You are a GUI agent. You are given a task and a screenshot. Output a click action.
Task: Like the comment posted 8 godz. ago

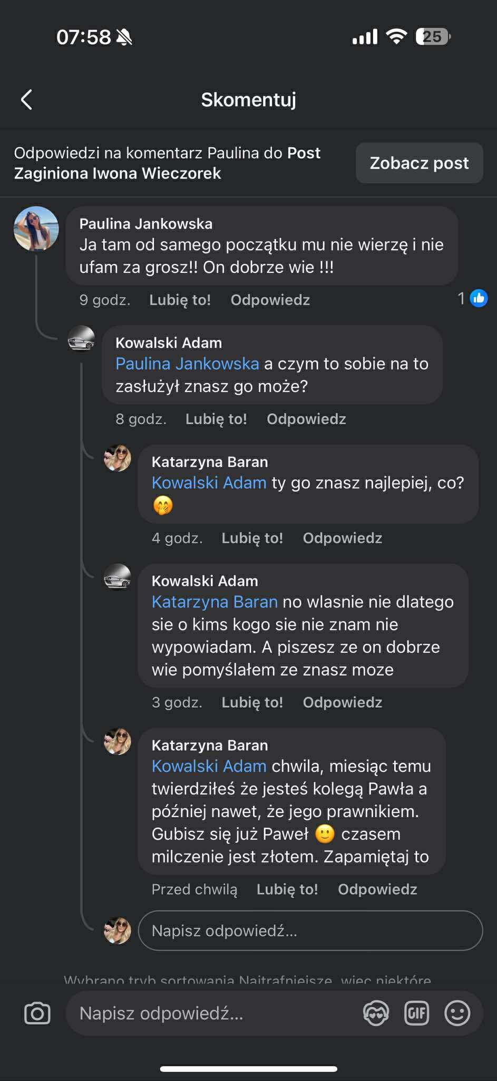(x=216, y=419)
